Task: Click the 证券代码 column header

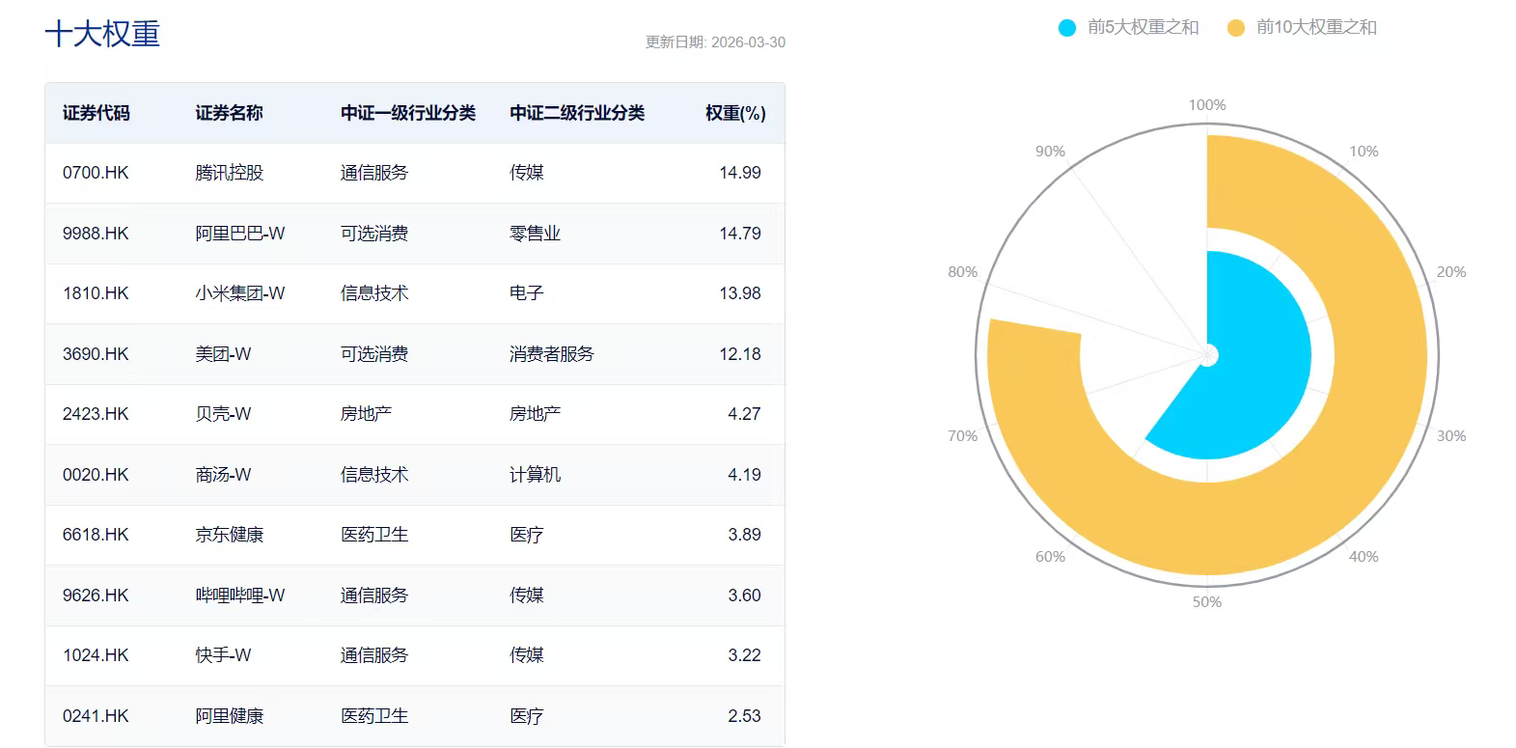Action: tap(96, 113)
